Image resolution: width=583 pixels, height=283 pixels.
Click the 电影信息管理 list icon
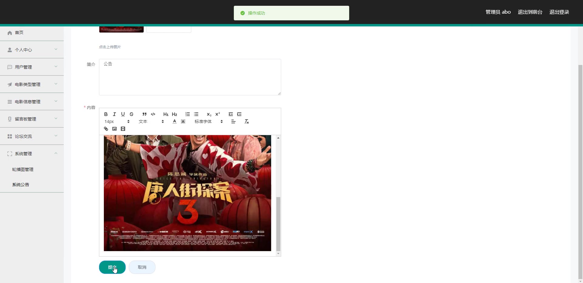[10, 102]
